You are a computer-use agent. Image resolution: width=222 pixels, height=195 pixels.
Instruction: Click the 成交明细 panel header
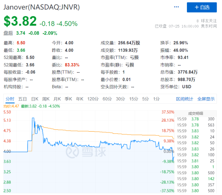pyautogui.click(x=196, y=113)
